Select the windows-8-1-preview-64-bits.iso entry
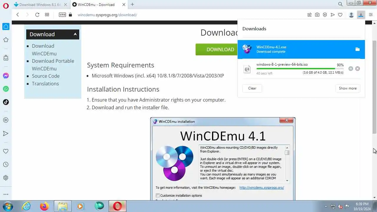377x212 pixels. click(x=301, y=69)
